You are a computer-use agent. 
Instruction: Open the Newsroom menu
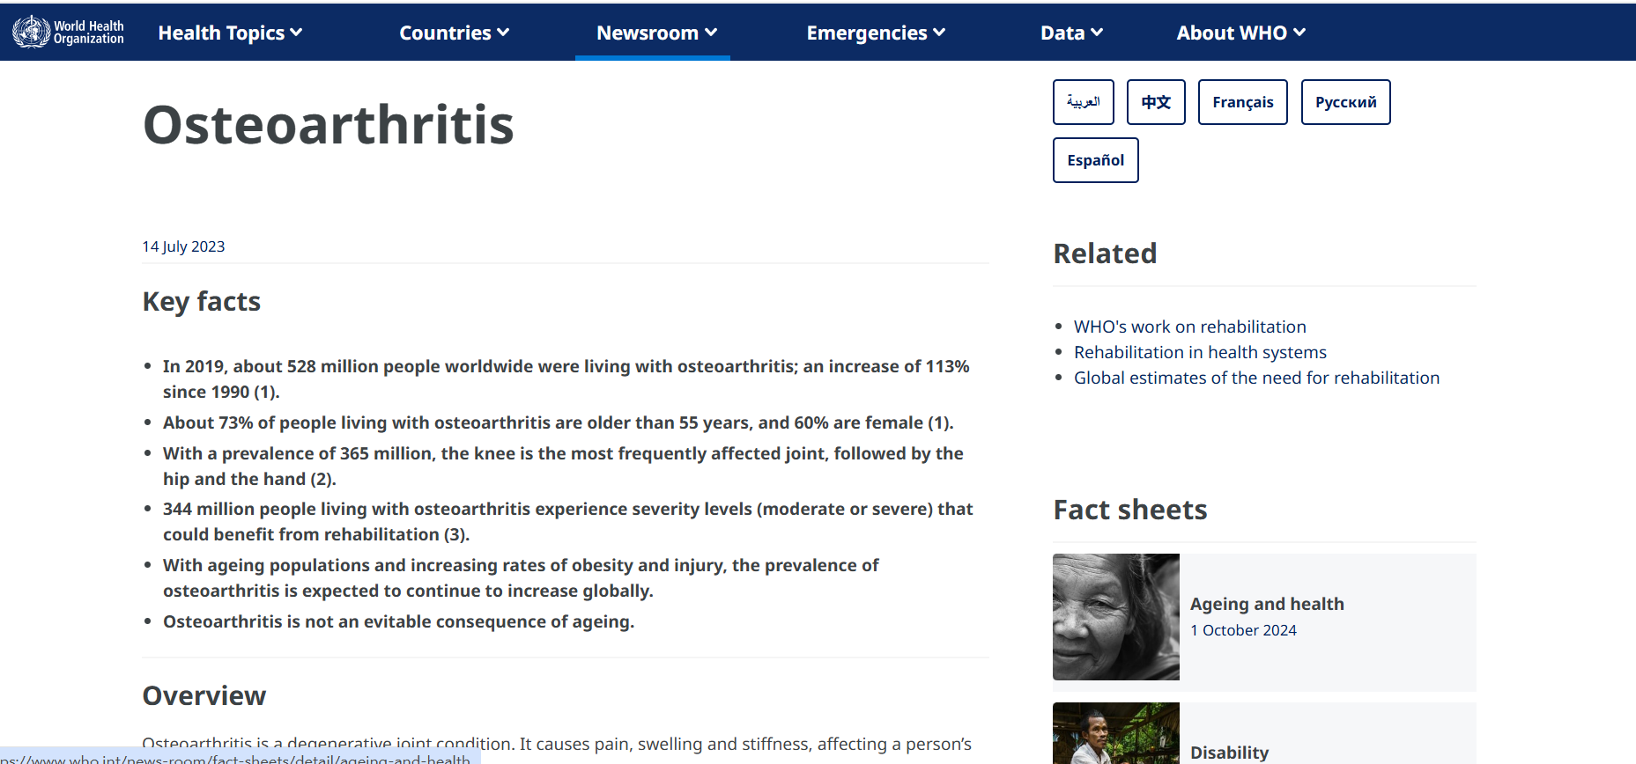click(655, 33)
